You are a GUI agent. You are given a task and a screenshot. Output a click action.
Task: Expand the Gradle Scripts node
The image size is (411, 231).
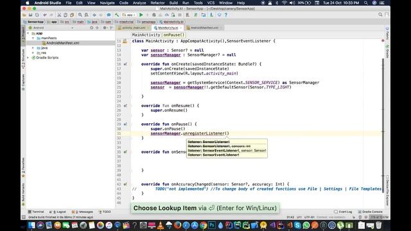(28, 58)
